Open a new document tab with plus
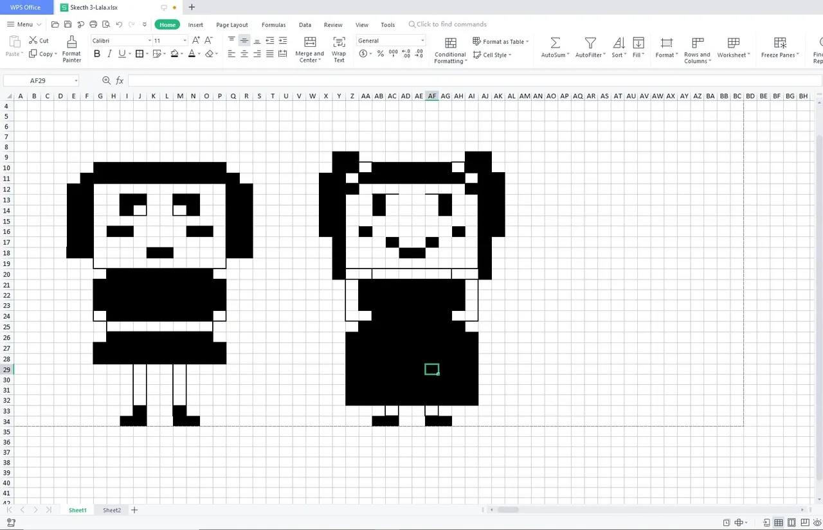Screen dimensions: 823x530 coord(192,7)
